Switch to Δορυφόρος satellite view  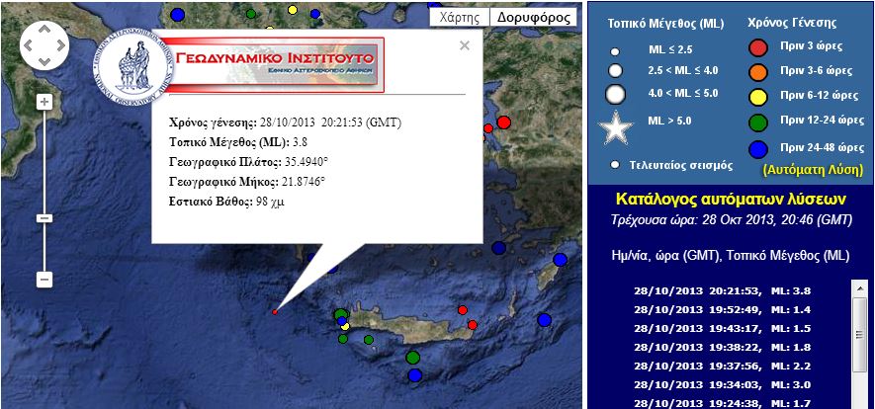pos(533,17)
